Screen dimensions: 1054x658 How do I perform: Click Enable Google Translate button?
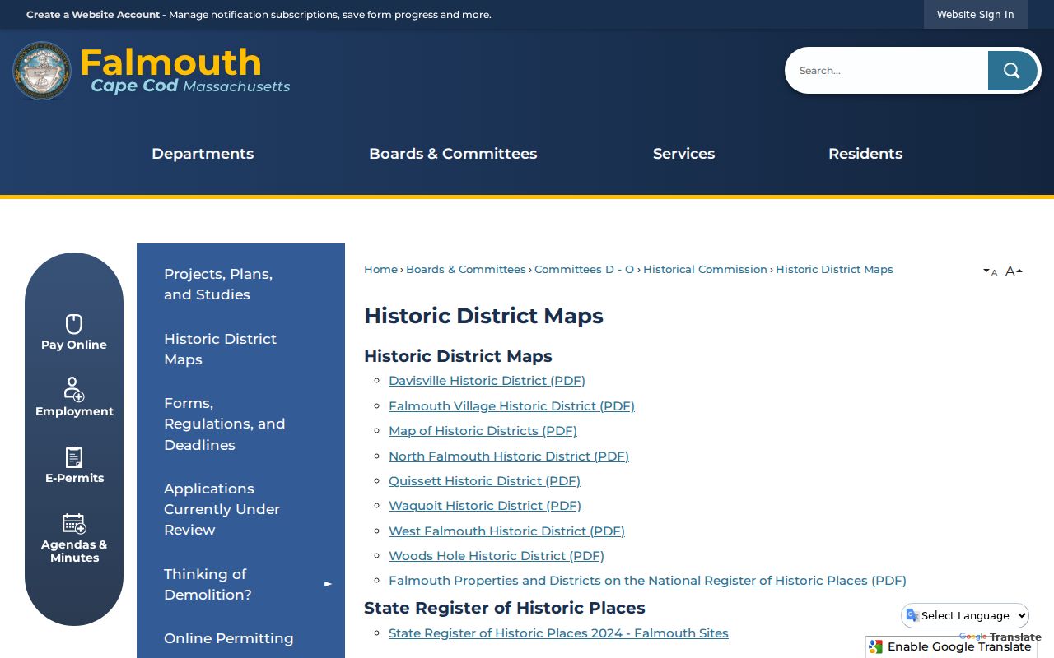pos(951,647)
